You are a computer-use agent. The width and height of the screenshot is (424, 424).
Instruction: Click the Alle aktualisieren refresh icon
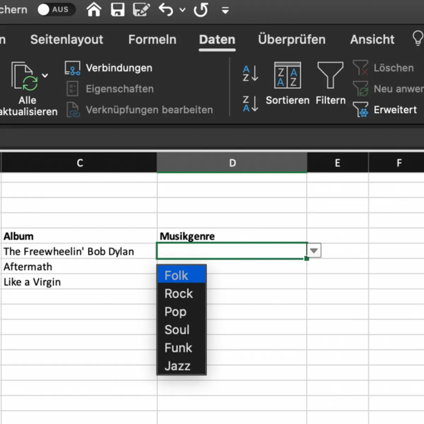[x=25, y=76]
